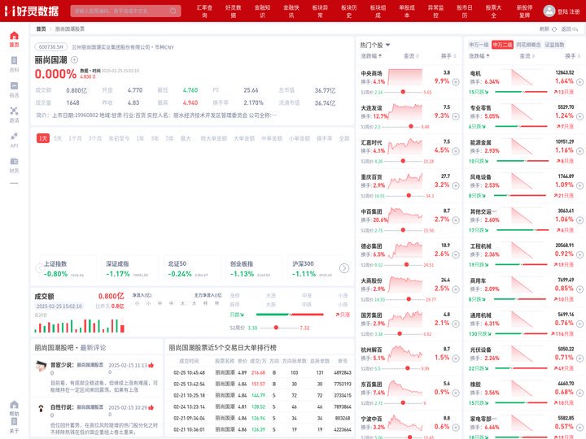Click the 600738.SH stock code badge

pyautogui.click(x=50, y=47)
